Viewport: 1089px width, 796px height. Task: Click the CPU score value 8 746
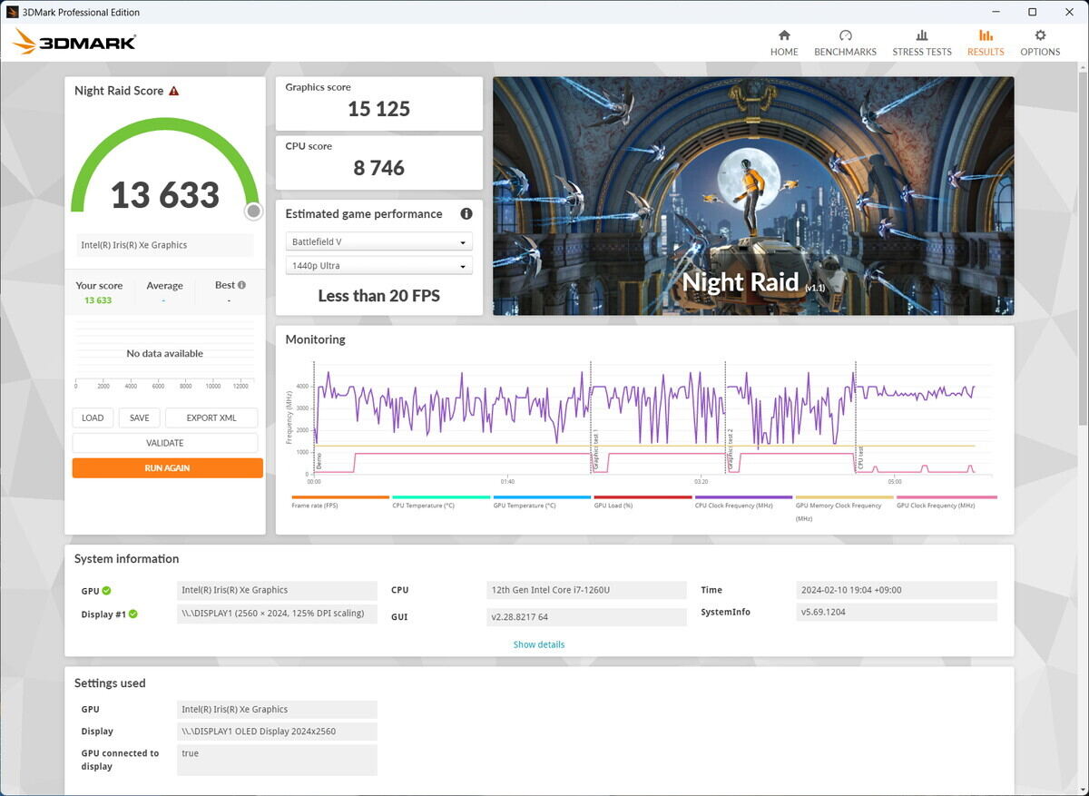click(379, 168)
